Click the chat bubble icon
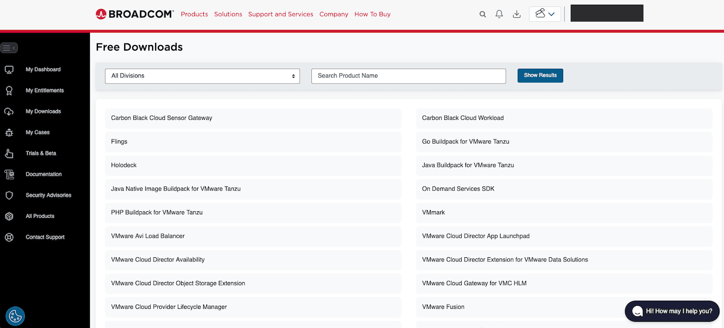Screen dimensions: 724x328 (638, 311)
